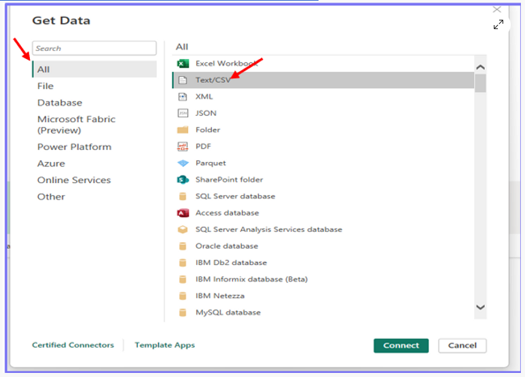
Task: Click the MySQL database cylinder icon
Action: 183,313
